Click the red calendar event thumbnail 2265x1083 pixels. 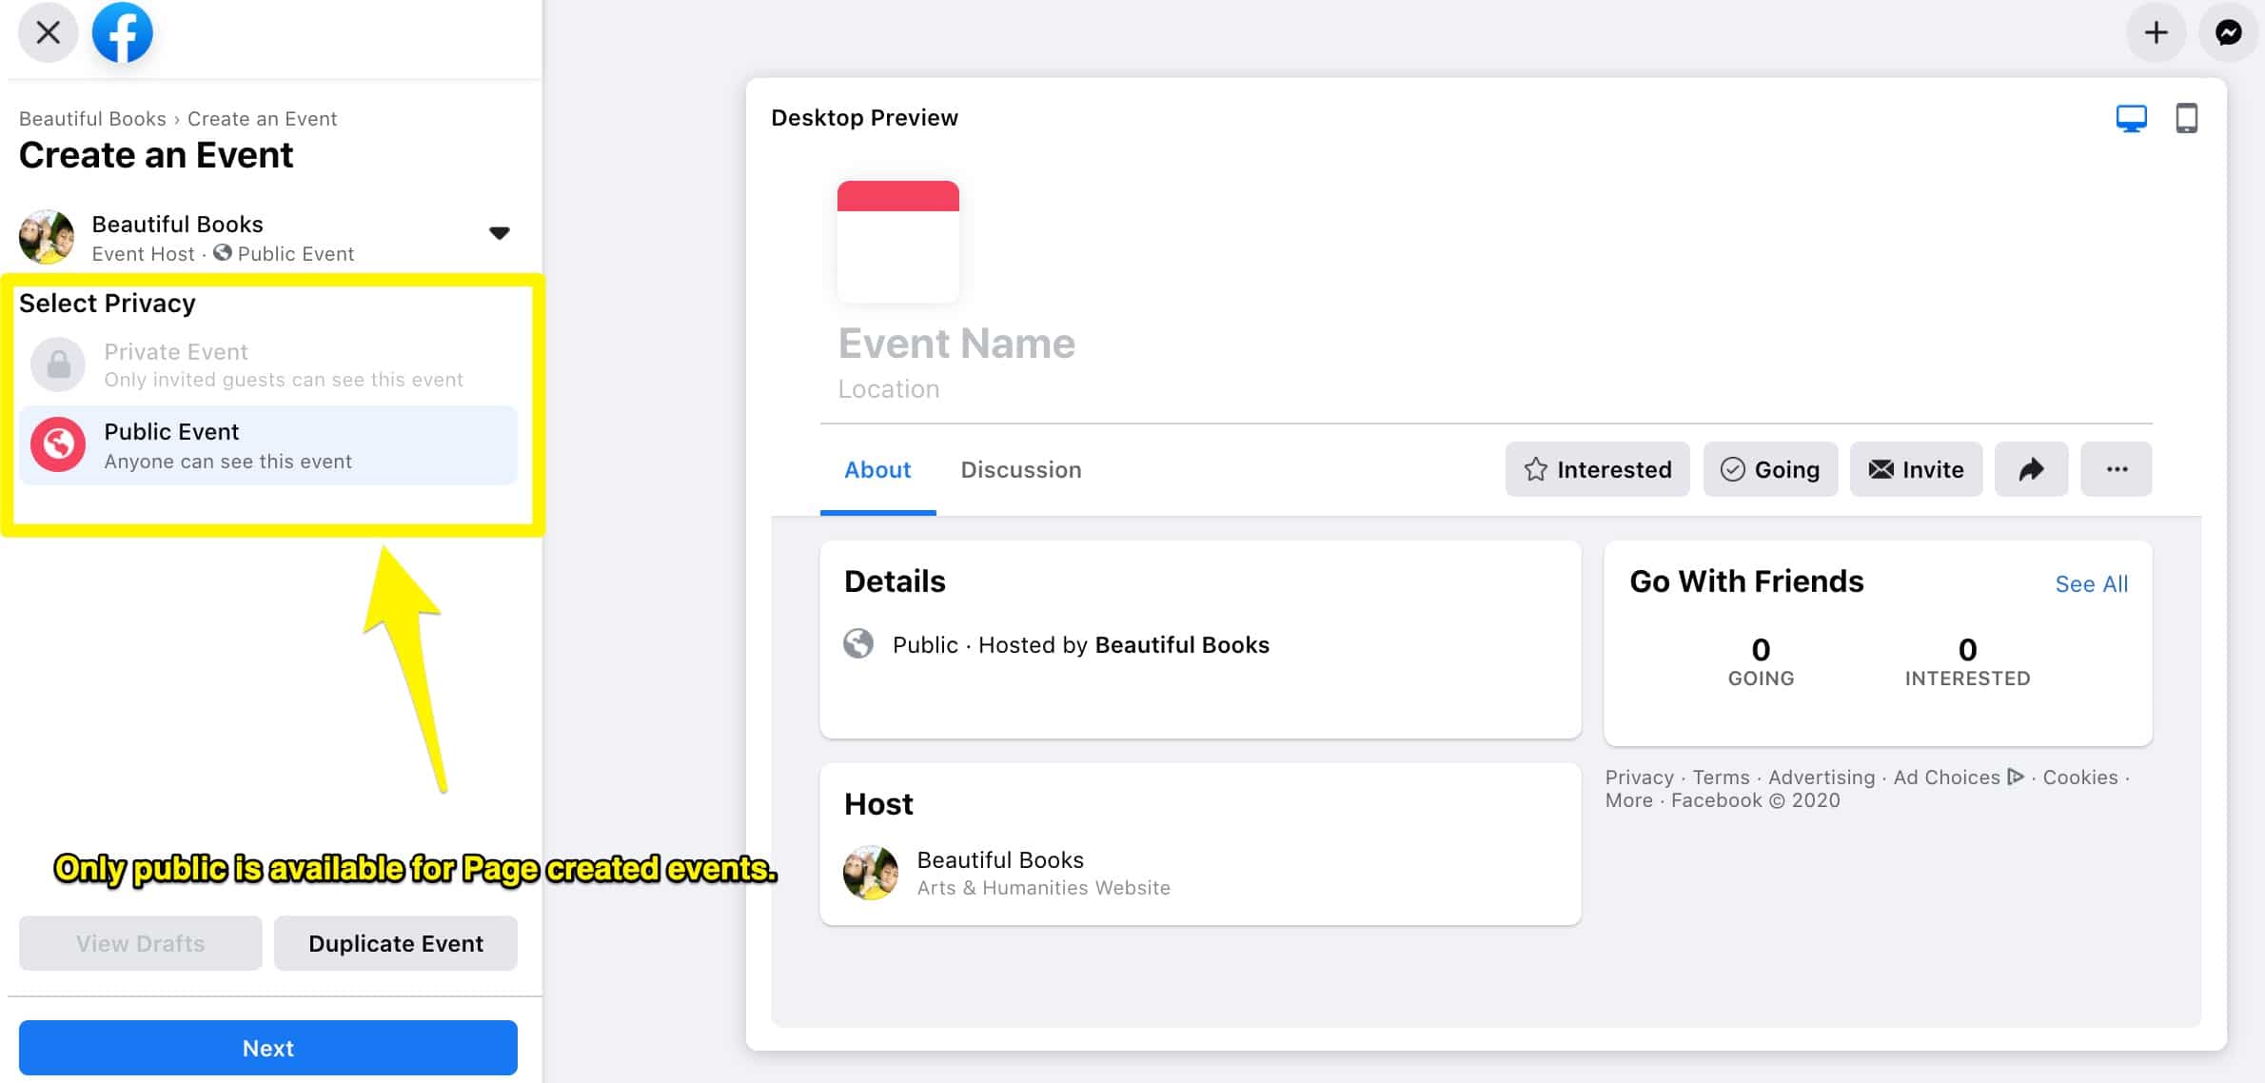(x=897, y=242)
